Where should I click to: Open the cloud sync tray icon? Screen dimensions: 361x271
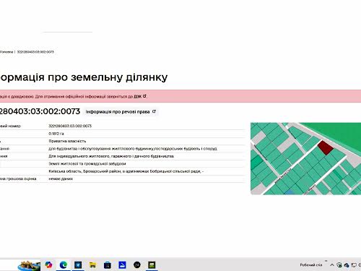pos(347,265)
